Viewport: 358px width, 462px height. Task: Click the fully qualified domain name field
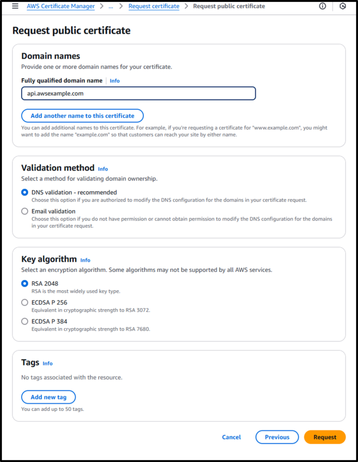(138, 93)
